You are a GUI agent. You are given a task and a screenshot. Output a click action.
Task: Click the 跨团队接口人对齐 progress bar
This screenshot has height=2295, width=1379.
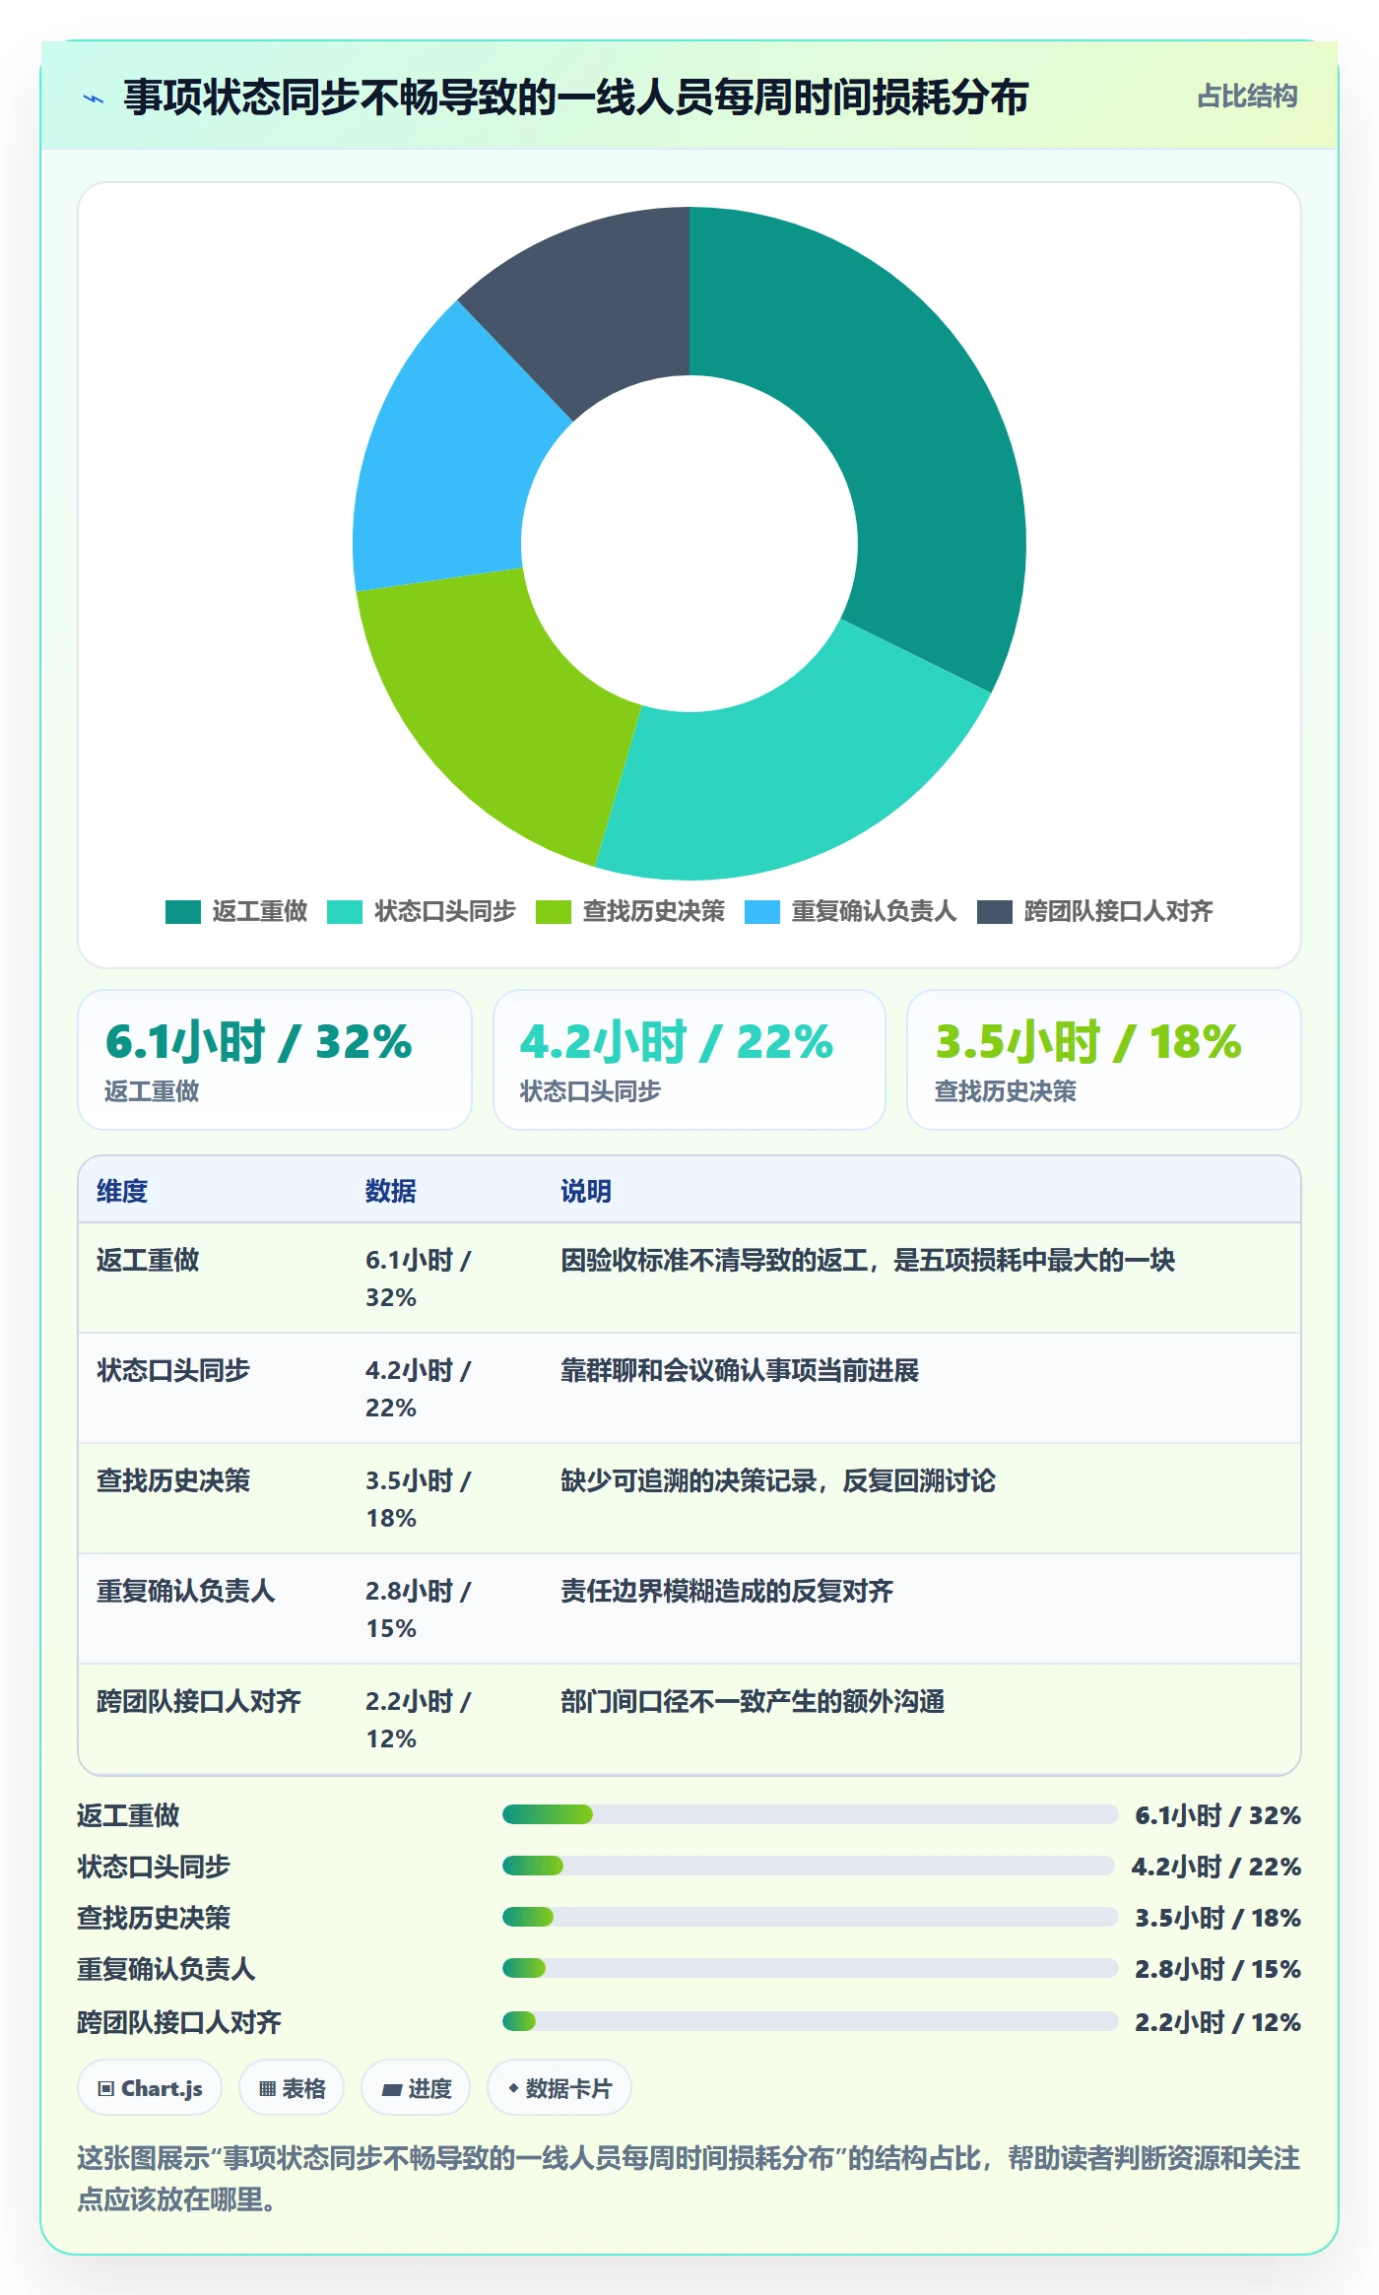[x=810, y=2021]
